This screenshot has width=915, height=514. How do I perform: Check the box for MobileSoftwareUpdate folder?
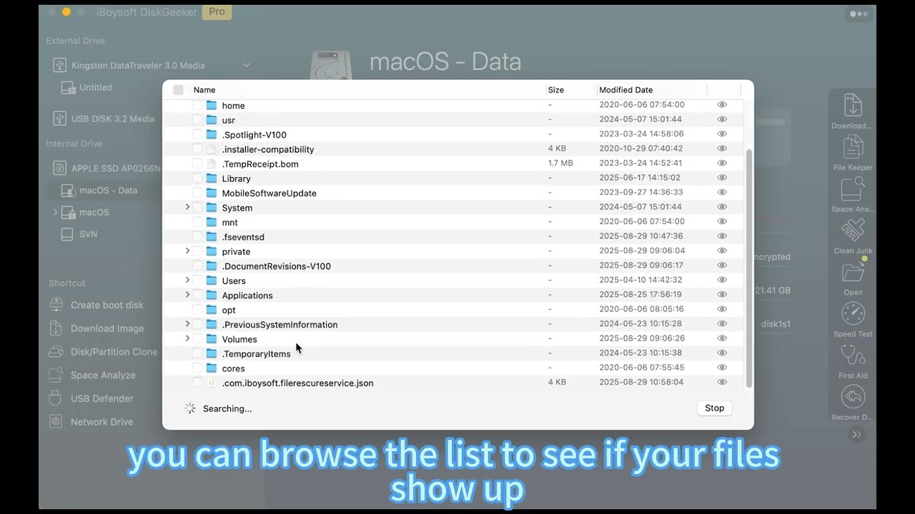click(x=197, y=193)
